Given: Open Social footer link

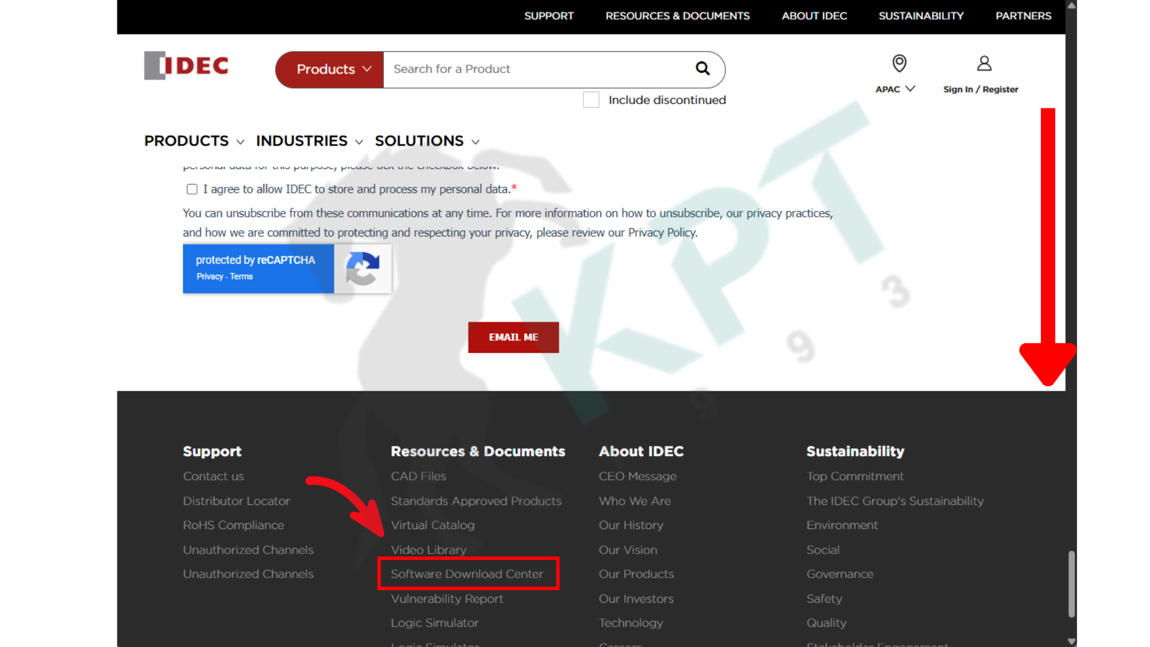Looking at the screenshot, I should point(822,550).
